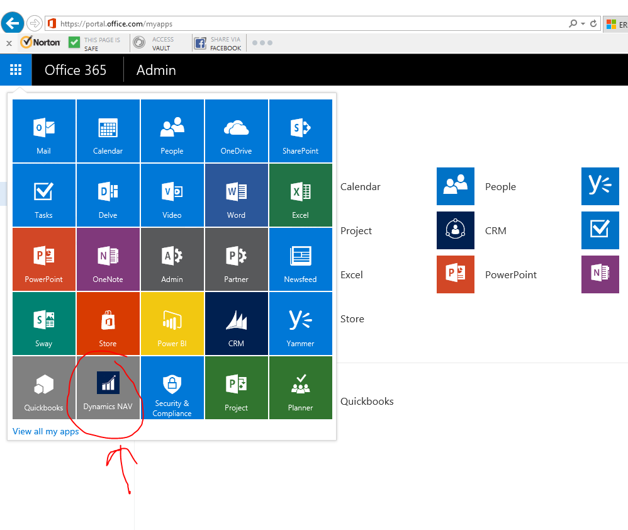
Task: Click the People label on the My apps page
Action: [501, 187]
